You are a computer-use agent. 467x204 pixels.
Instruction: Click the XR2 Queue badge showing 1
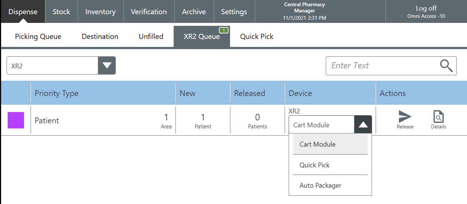coord(223,30)
